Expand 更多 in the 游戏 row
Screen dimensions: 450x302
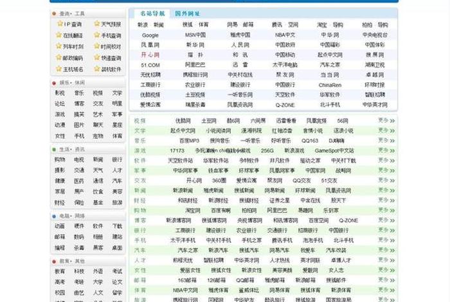(386, 150)
